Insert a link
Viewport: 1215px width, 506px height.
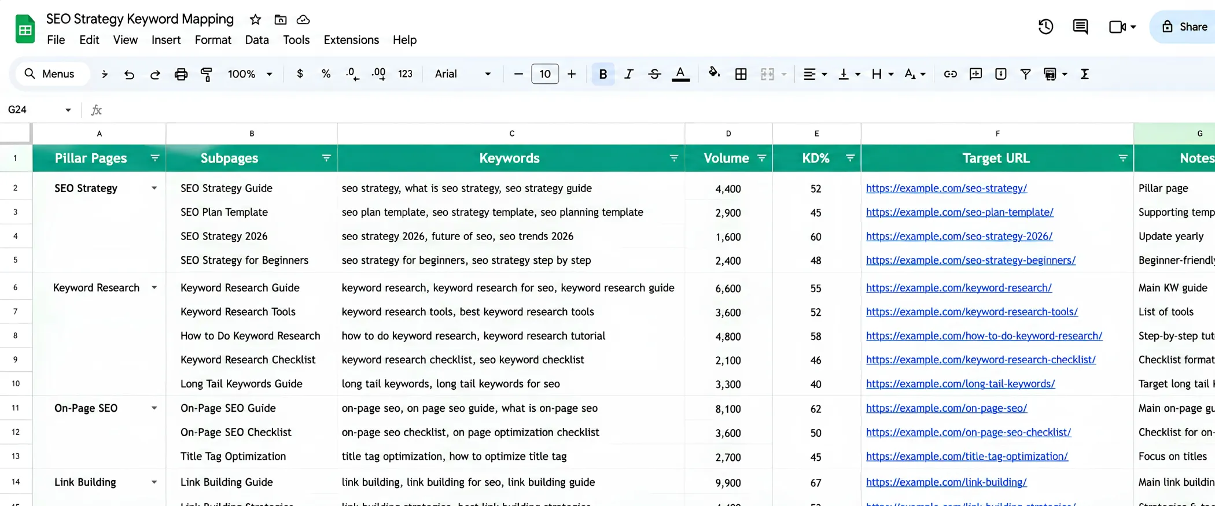pyautogui.click(x=950, y=74)
